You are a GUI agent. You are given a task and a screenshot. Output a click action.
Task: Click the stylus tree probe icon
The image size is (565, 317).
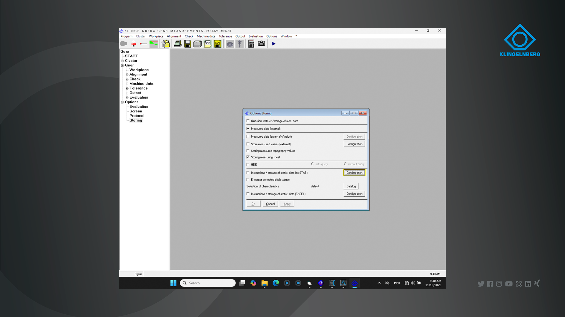(240, 44)
